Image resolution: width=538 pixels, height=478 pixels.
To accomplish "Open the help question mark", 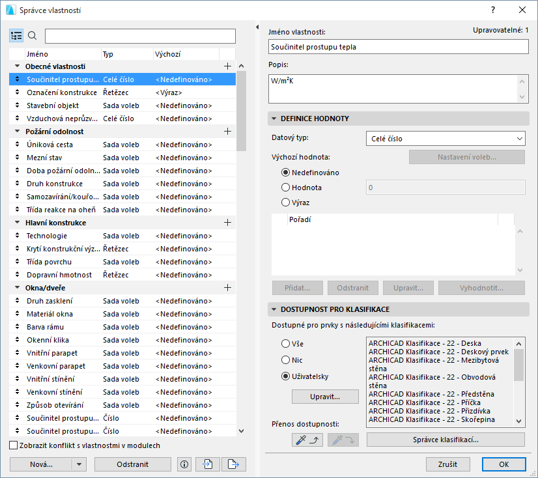I will (493, 10).
